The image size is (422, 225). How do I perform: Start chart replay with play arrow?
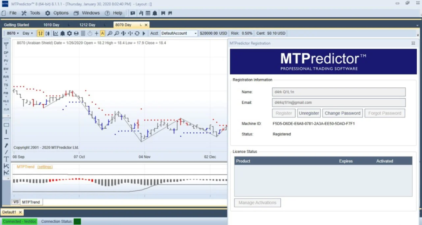144,33
